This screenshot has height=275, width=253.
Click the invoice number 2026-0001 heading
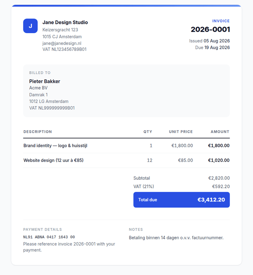210,29
